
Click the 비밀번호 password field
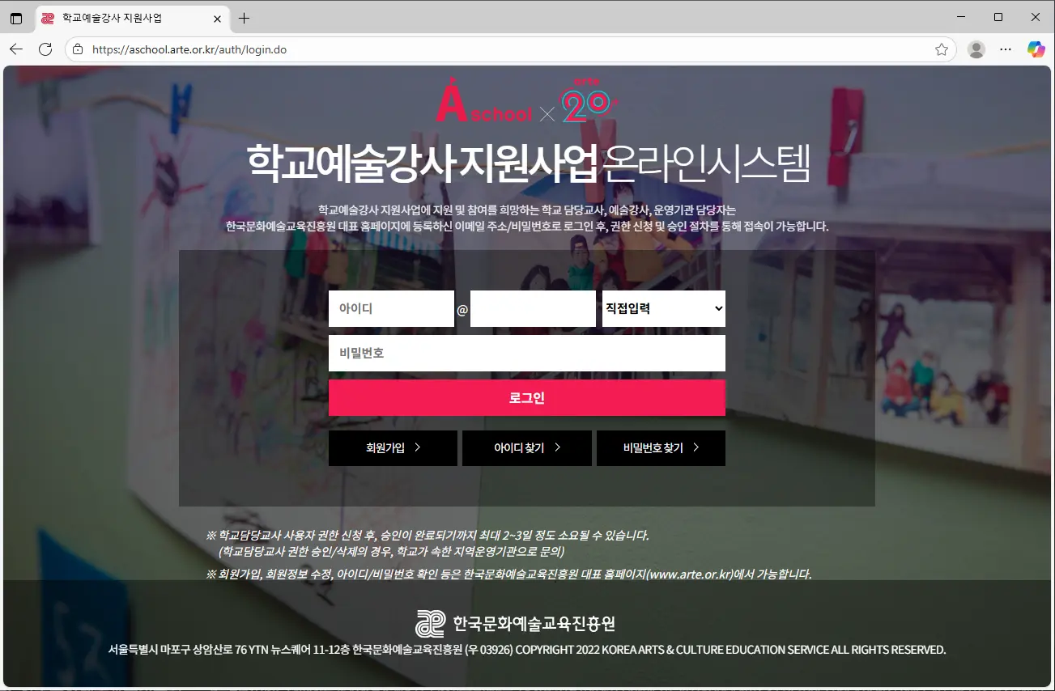(527, 353)
